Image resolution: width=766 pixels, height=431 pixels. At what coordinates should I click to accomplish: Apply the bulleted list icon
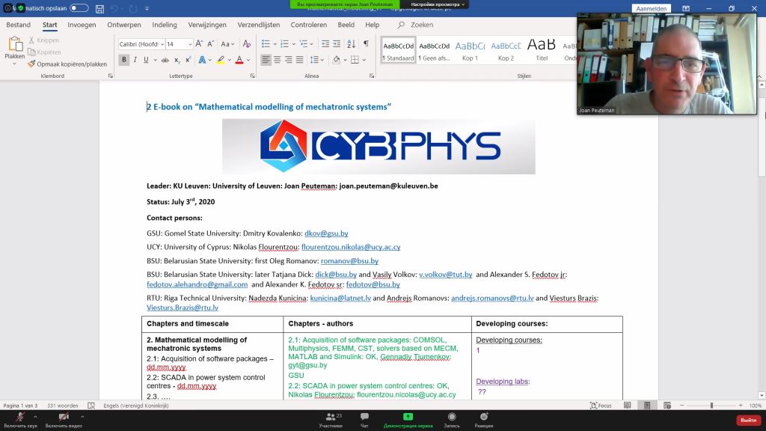point(266,44)
